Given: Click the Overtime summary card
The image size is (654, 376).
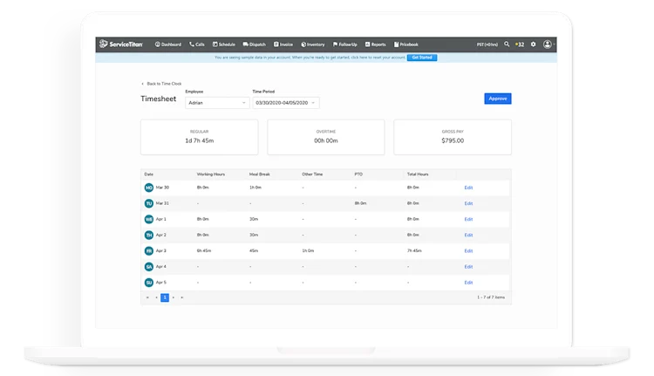Looking at the screenshot, I should point(326,137).
